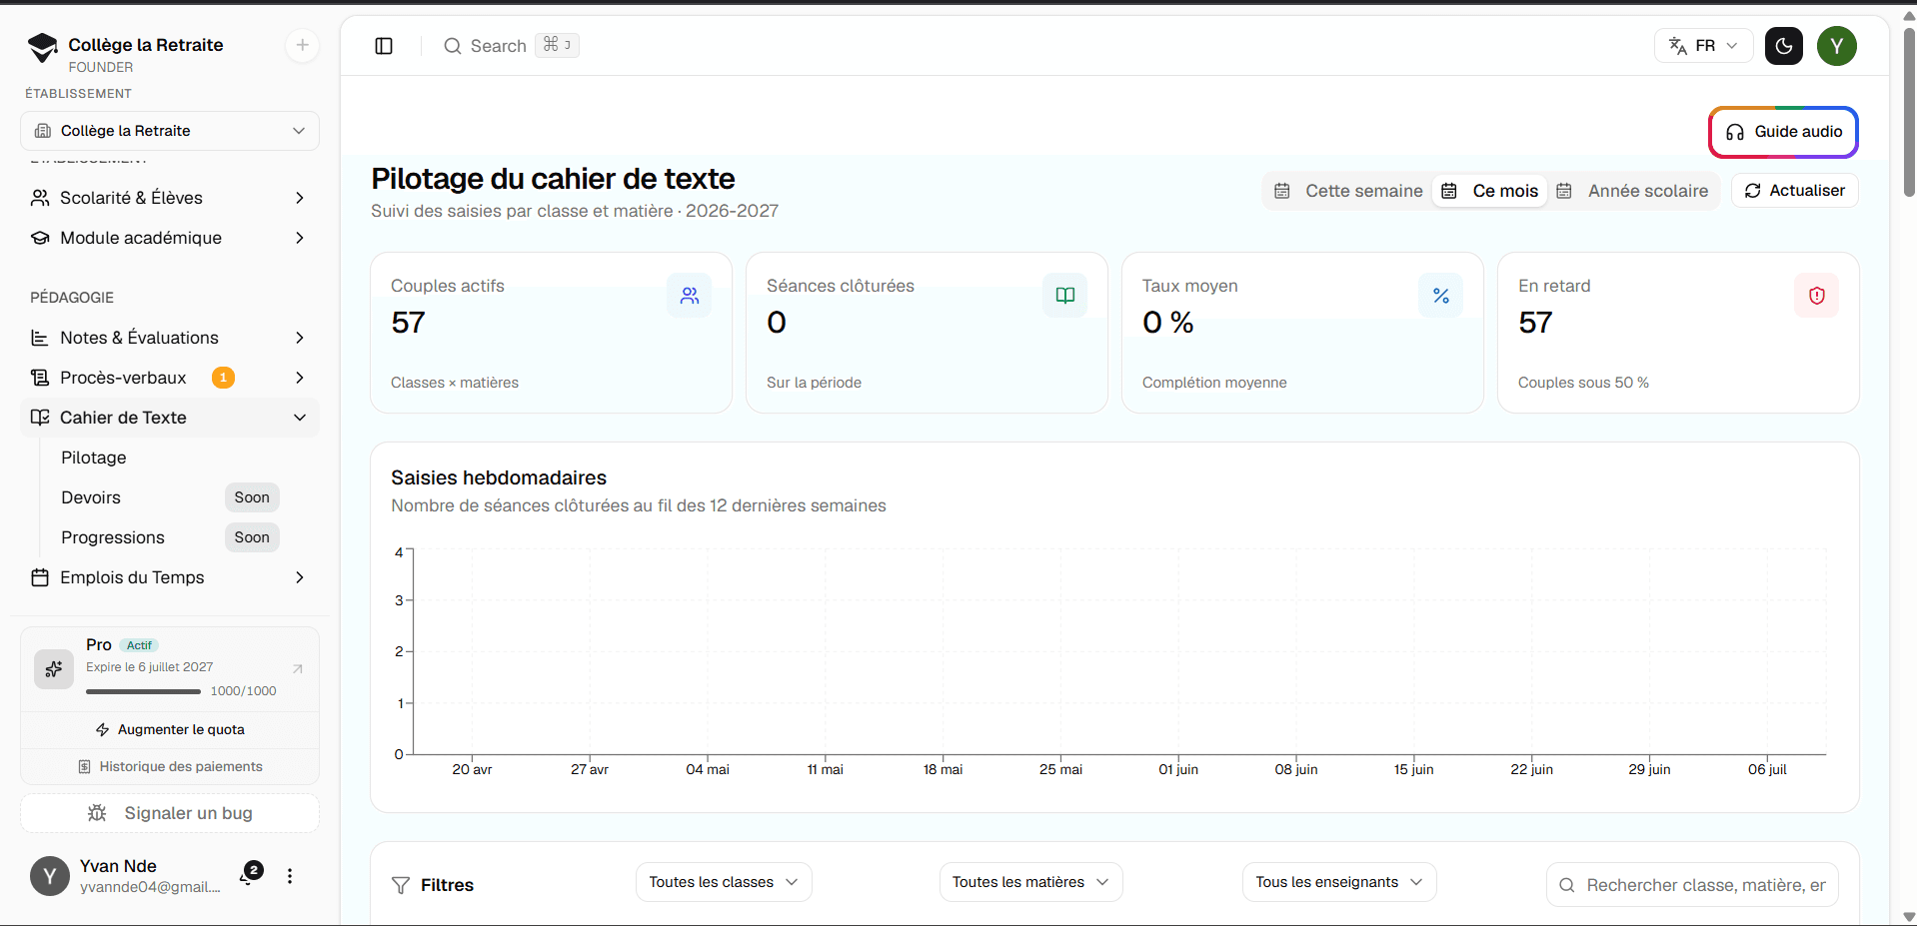1917x926 pixels.
Task: Click the En retard alert shield icon
Action: [1816, 296]
